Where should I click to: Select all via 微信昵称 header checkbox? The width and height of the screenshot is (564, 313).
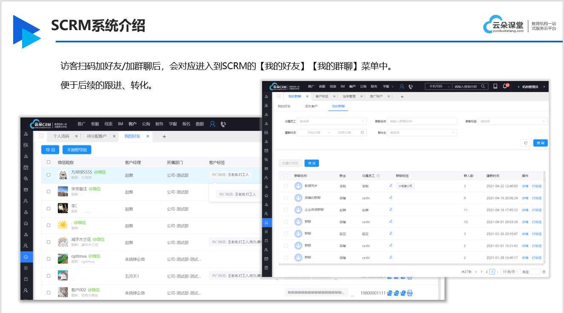click(48, 162)
